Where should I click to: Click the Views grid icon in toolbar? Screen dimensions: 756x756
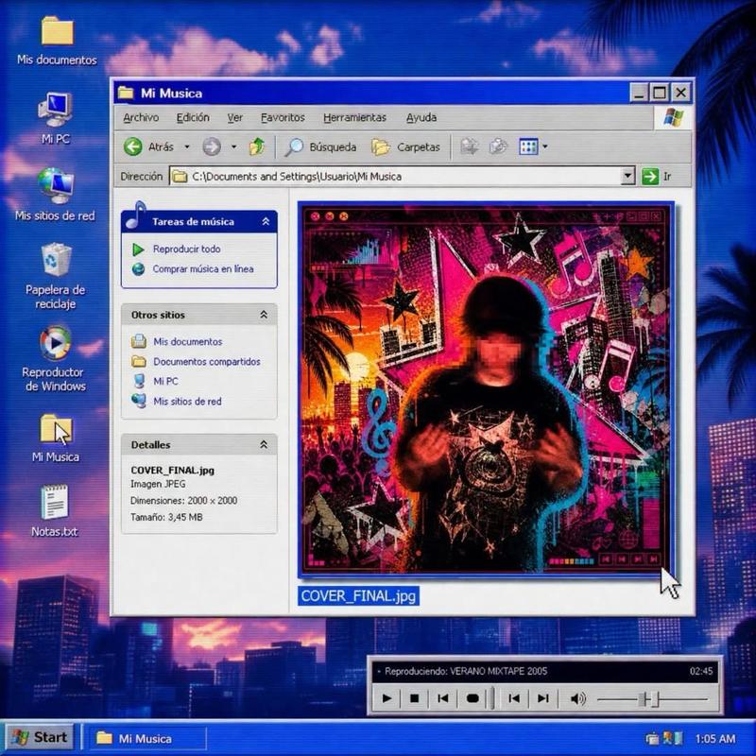click(528, 146)
